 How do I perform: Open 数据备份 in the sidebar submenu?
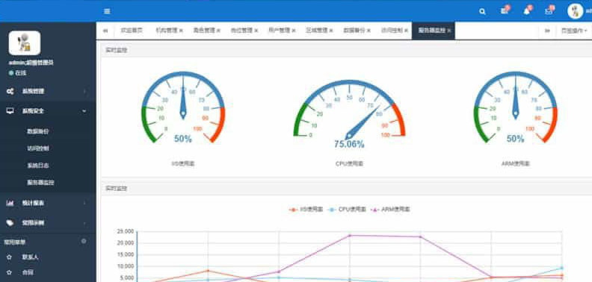(x=38, y=131)
